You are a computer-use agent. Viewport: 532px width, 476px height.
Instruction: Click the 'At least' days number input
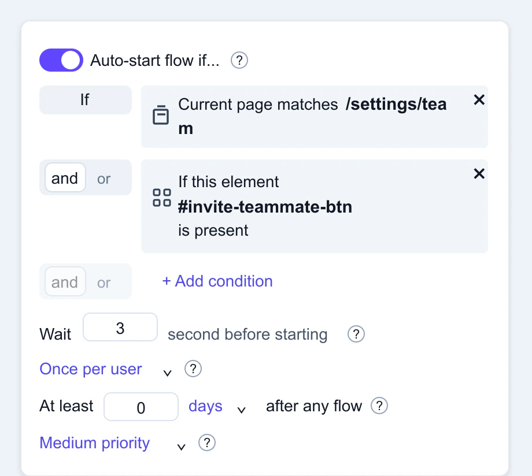tap(141, 407)
